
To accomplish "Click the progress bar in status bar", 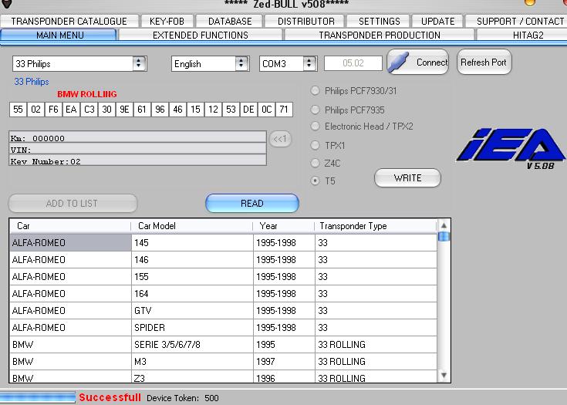I will click(x=38, y=397).
